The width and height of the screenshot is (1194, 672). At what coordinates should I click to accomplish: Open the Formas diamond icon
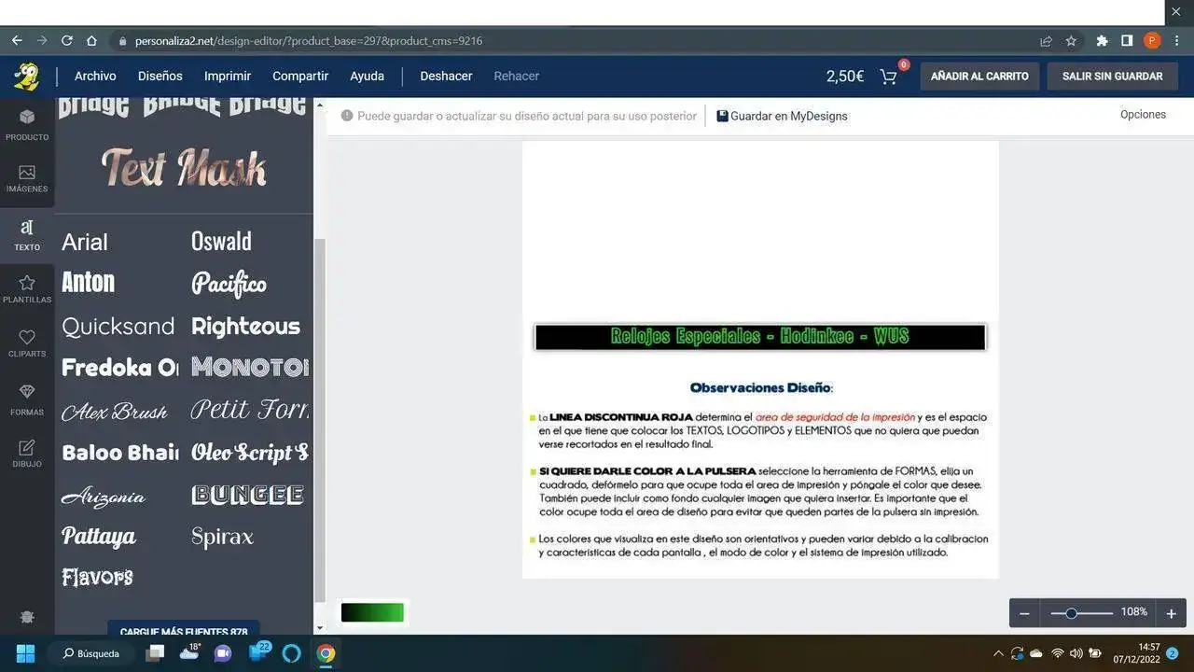coord(27,399)
